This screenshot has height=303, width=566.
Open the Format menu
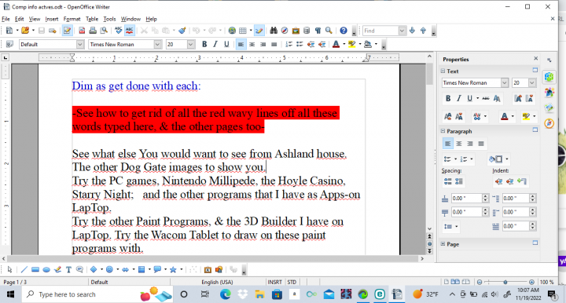click(72, 19)
